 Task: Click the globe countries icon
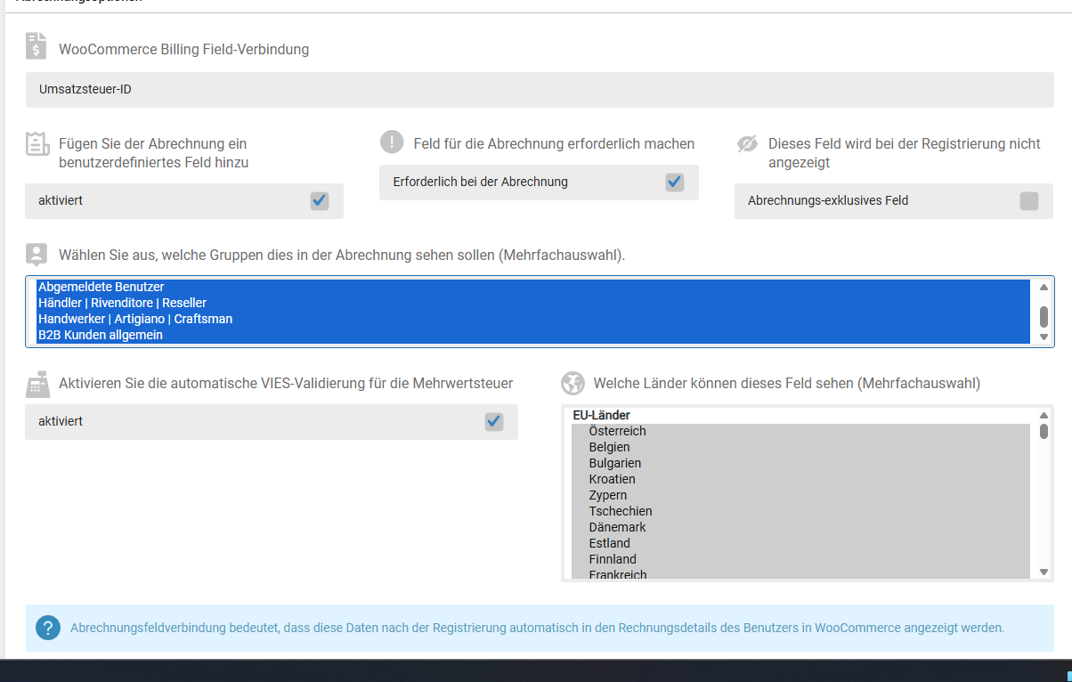click(x=573, y=384)
